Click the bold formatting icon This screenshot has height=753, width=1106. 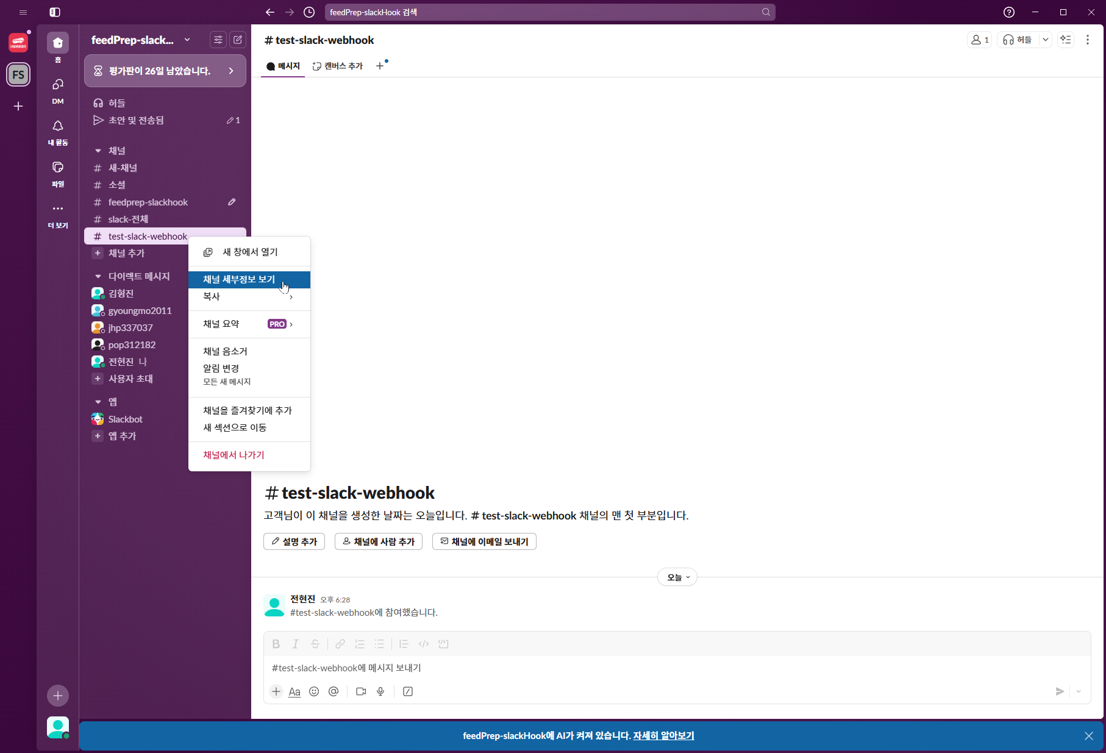click(276, 644)
